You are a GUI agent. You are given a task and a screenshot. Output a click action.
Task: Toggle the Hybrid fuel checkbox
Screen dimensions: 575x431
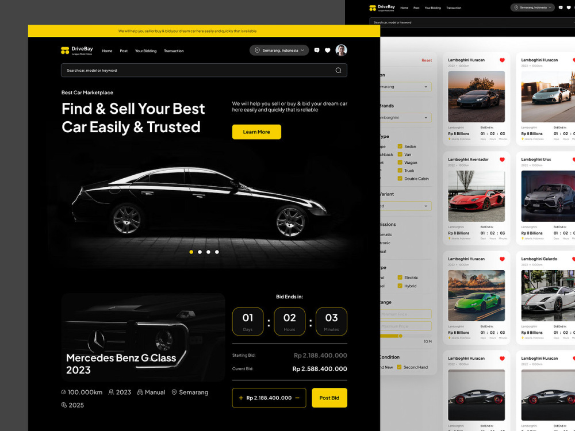point(400,286)
